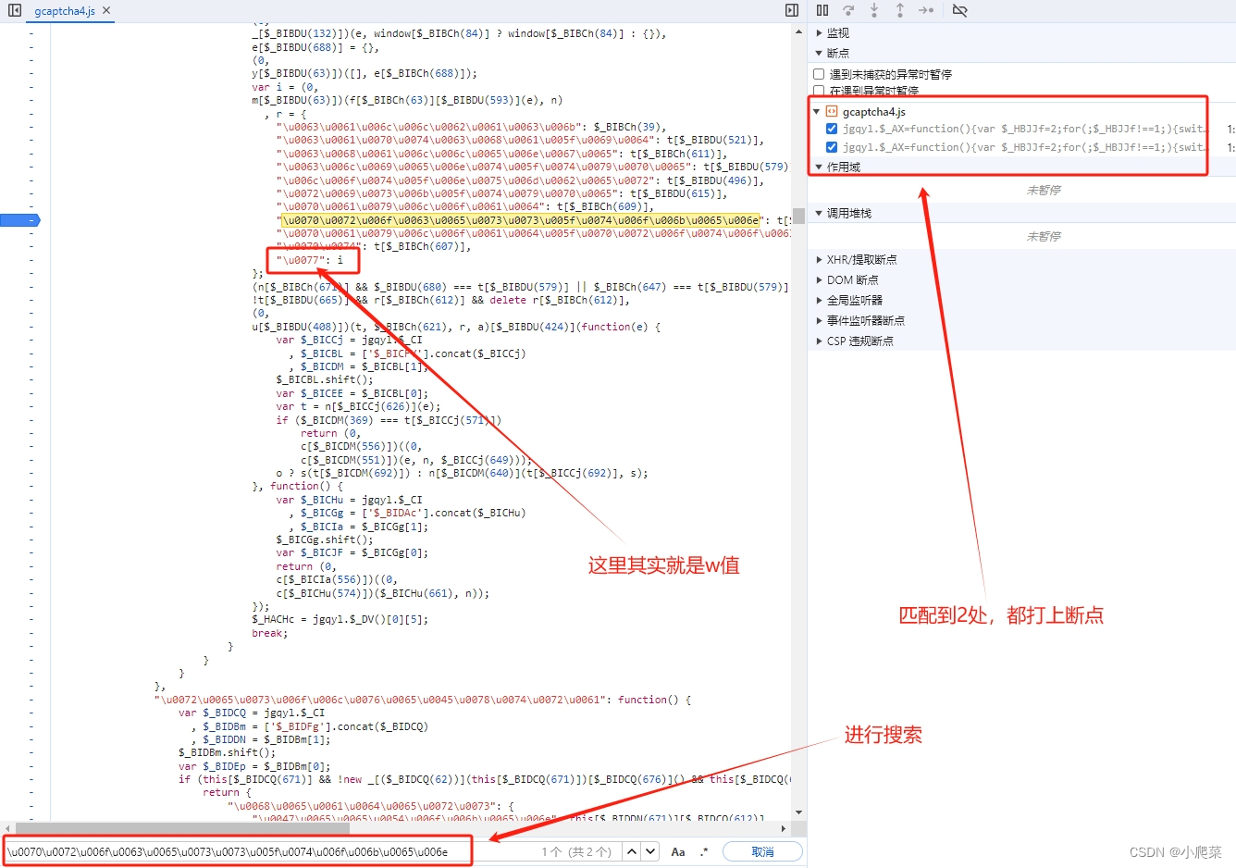
Task: Click the highlighted search match in code
Action: point(521,220)
